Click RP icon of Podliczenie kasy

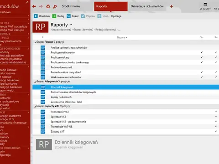(x=43, y=57)
